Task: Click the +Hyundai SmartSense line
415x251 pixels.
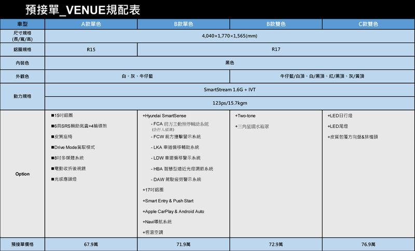Action: point(164,115)
